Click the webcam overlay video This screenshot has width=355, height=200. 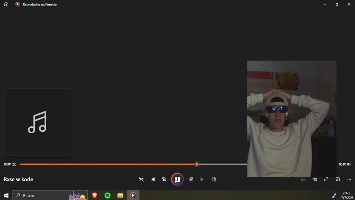point(292,119)
